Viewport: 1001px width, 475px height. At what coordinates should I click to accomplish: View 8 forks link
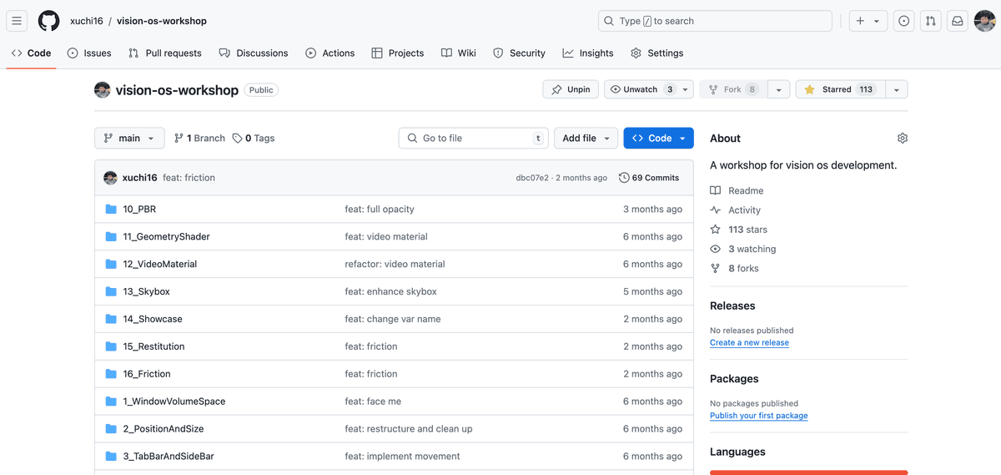743,269
